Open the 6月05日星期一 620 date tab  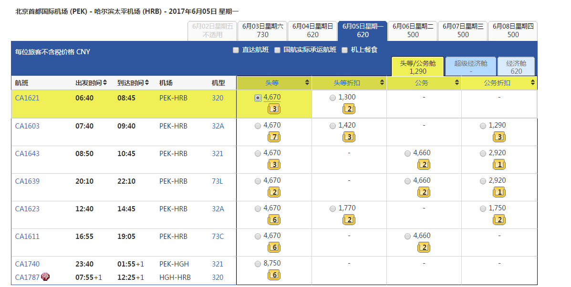pos(363,31)
